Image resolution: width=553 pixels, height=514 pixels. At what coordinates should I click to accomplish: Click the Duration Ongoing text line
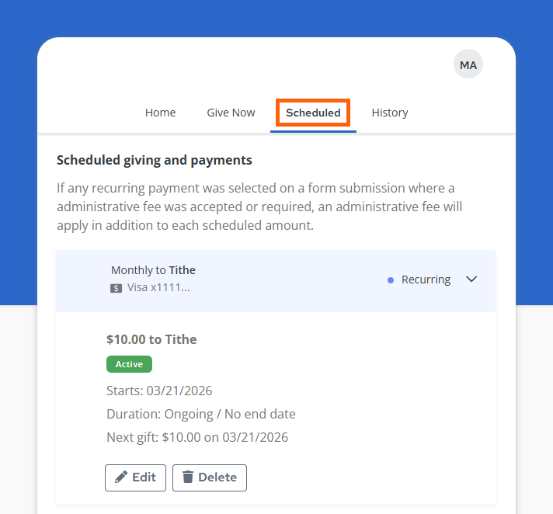tap(201, 414)
